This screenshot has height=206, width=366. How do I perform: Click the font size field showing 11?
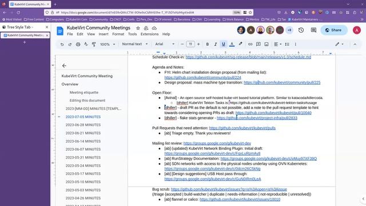click(x=190, y=44)
